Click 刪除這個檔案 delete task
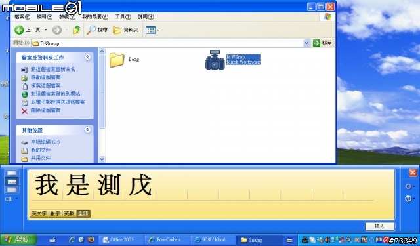 (45, 110)
